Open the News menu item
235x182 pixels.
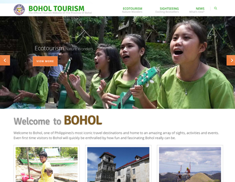point(200,9)
